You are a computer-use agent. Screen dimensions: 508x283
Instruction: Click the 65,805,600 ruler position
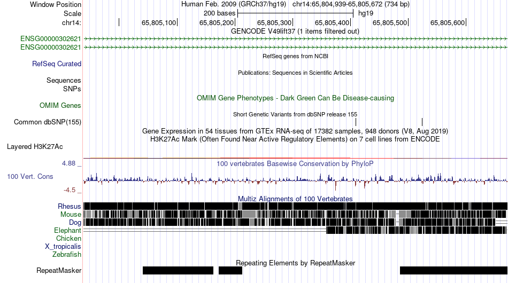click(448, 22)
